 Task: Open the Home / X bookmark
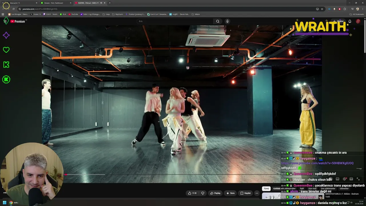coord(35,14)
